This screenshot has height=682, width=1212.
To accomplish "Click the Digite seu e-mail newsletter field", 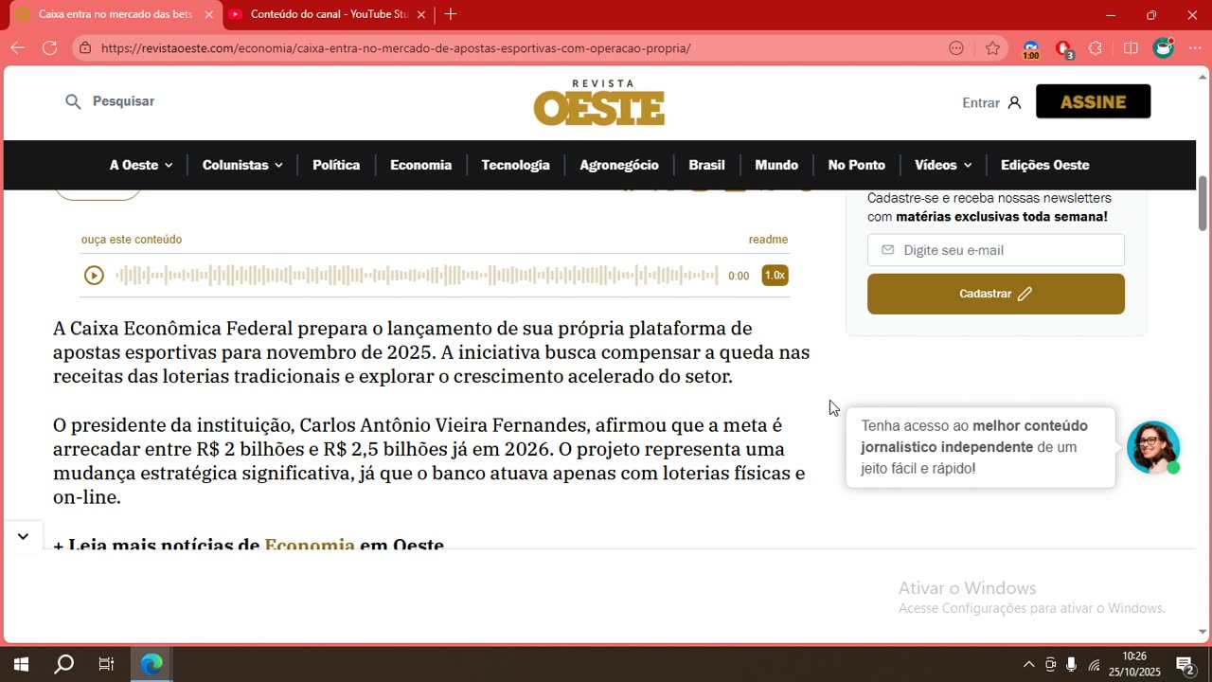I will pos(996,250).
